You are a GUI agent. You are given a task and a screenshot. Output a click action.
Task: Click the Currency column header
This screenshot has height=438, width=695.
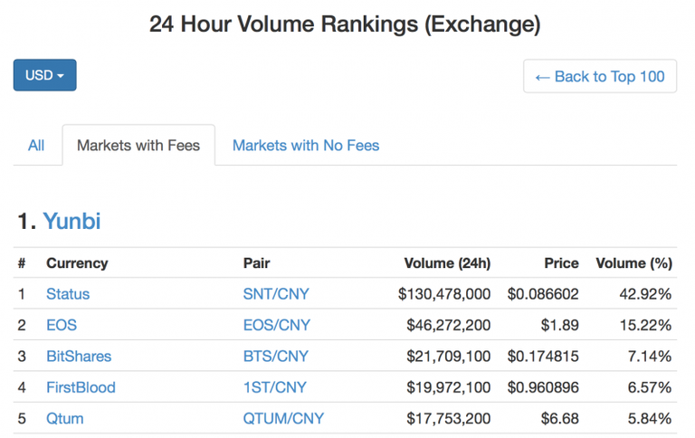click(x=77, y=263)
